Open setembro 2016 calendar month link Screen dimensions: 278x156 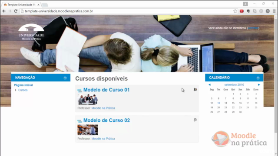[x=234, y=85]
